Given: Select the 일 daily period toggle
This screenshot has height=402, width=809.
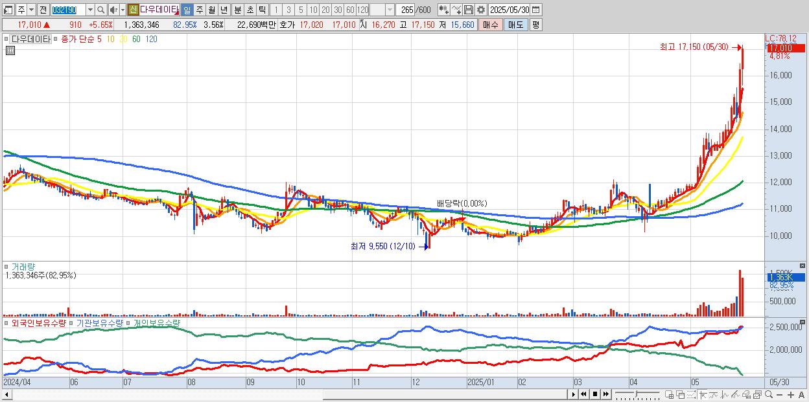Looking at the screenshot, I should tap(187, 10).
